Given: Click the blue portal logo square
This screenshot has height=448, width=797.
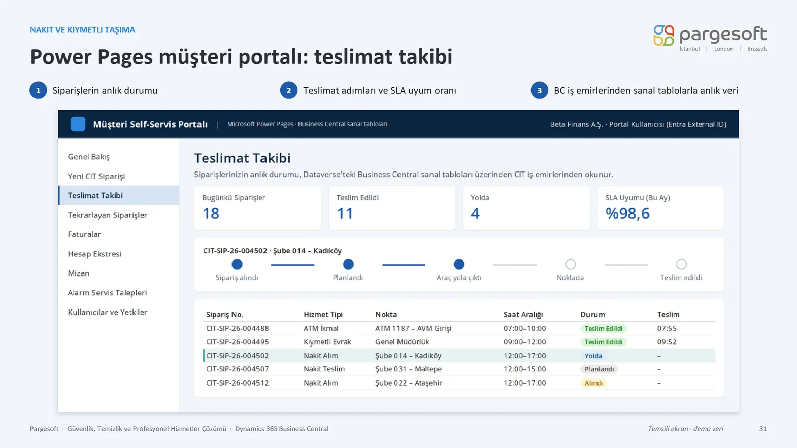Looking at the screenshot, I should pos(78,124).
